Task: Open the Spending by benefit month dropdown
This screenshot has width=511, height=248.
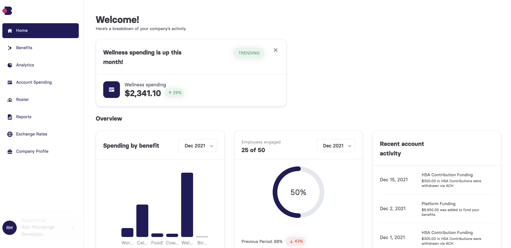Action: (x=197, y=146)
